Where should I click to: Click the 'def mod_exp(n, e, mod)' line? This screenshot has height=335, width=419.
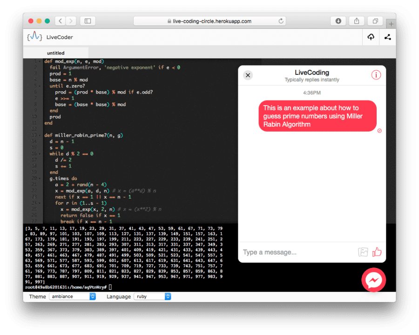tap(74, 61)
